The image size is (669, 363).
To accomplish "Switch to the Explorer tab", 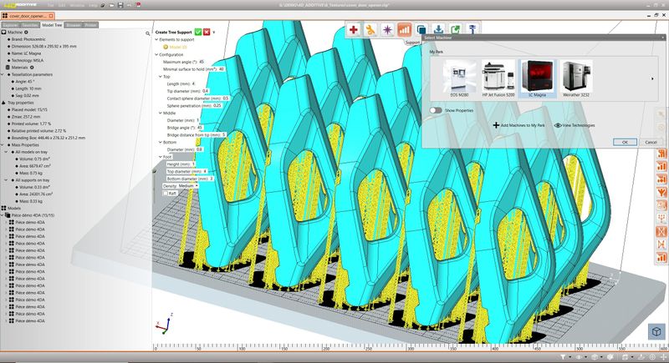I will pos(11,25).
